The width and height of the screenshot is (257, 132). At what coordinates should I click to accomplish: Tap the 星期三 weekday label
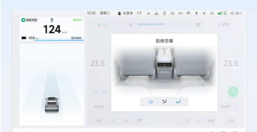(105, 13)
